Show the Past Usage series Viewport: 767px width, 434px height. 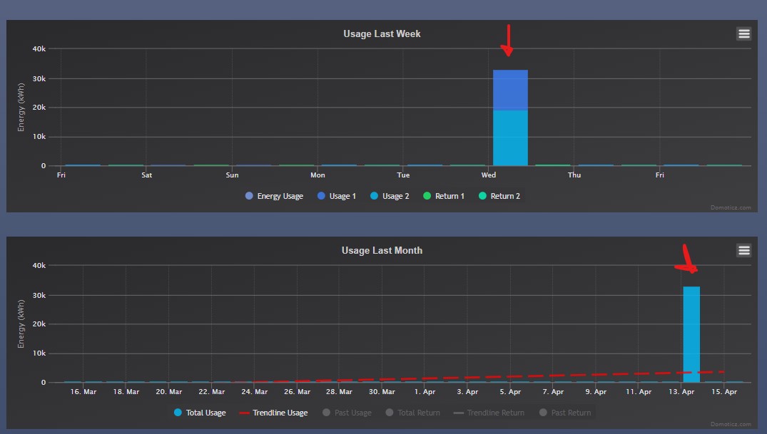(347, 413)
